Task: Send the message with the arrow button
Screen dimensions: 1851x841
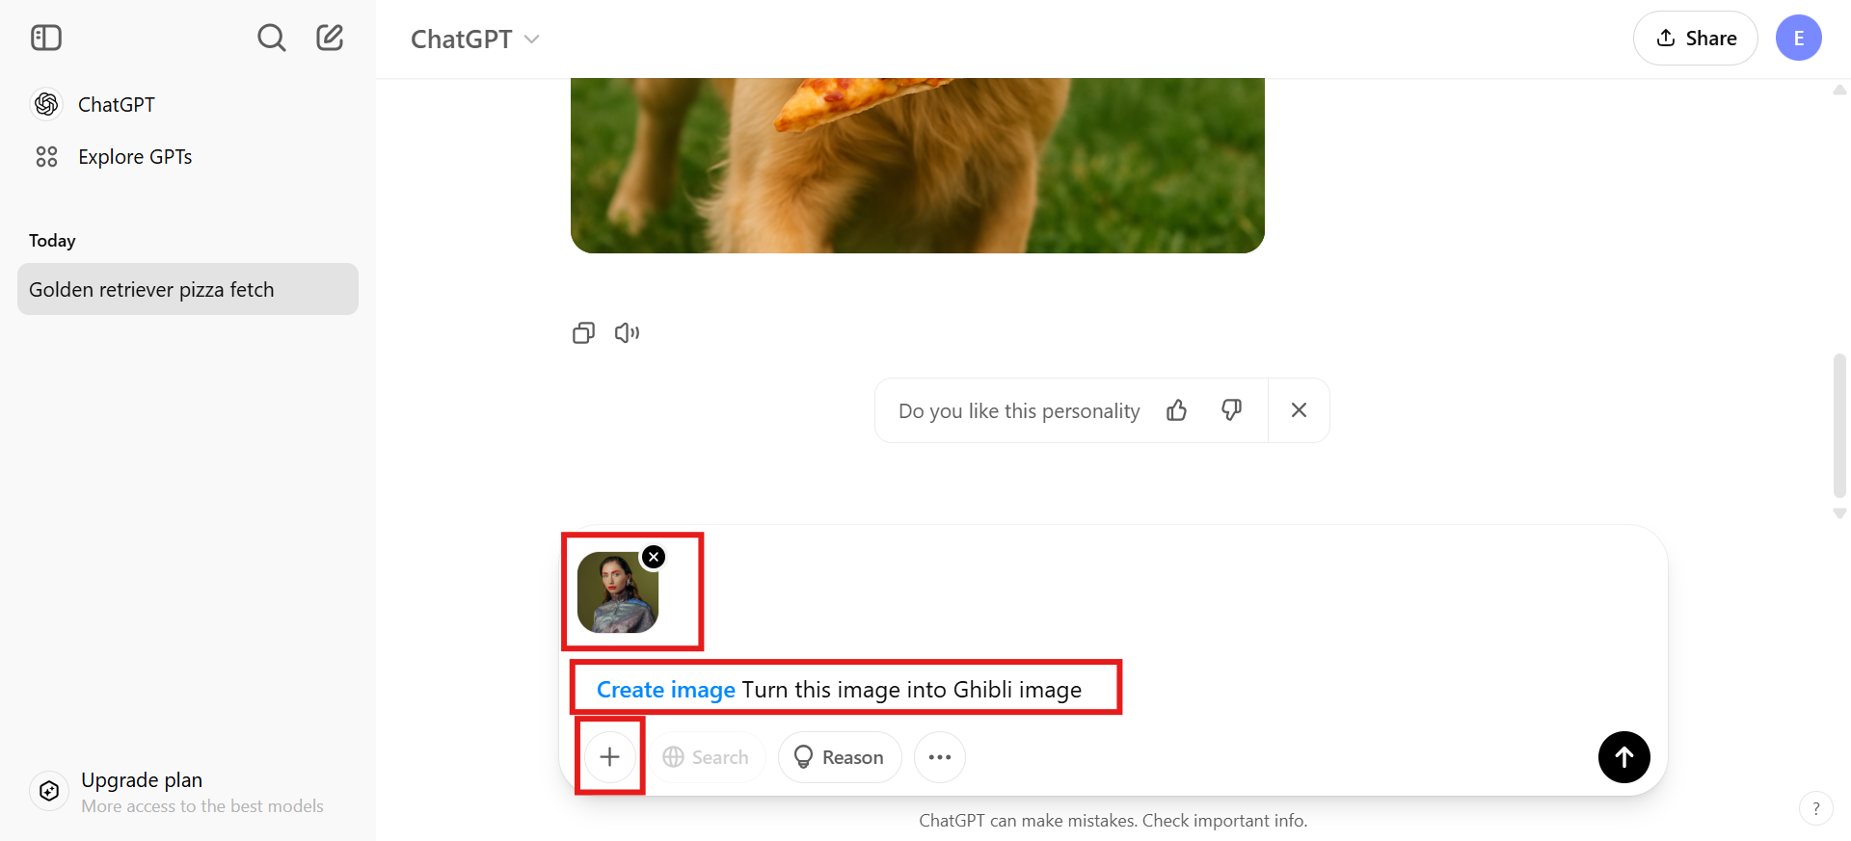Action: 1623,757
